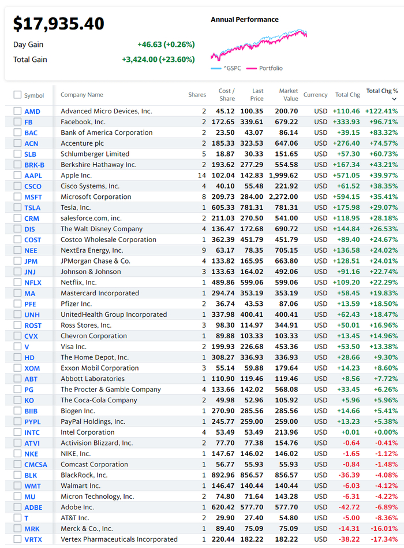This screenshot has height=548, width=404.
Task: Click the WMT symbol link
Action: pos(32,486)
